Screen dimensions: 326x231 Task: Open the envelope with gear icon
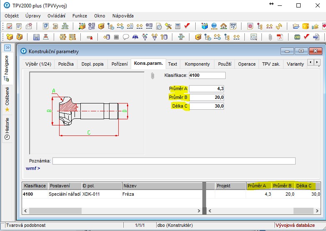[29, 26]
